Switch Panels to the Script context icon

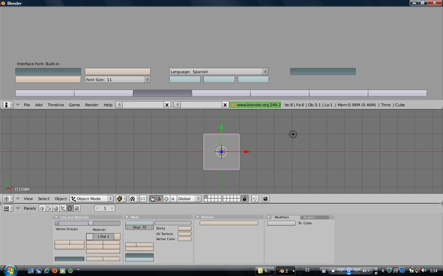click(x=49, y=209)
